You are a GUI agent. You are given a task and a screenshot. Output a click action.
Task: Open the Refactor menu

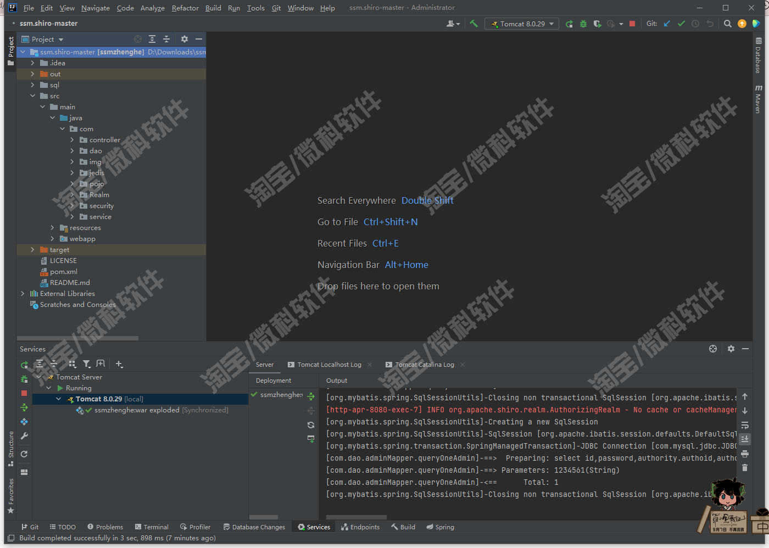pyautogui.click(x=185, y=8)
